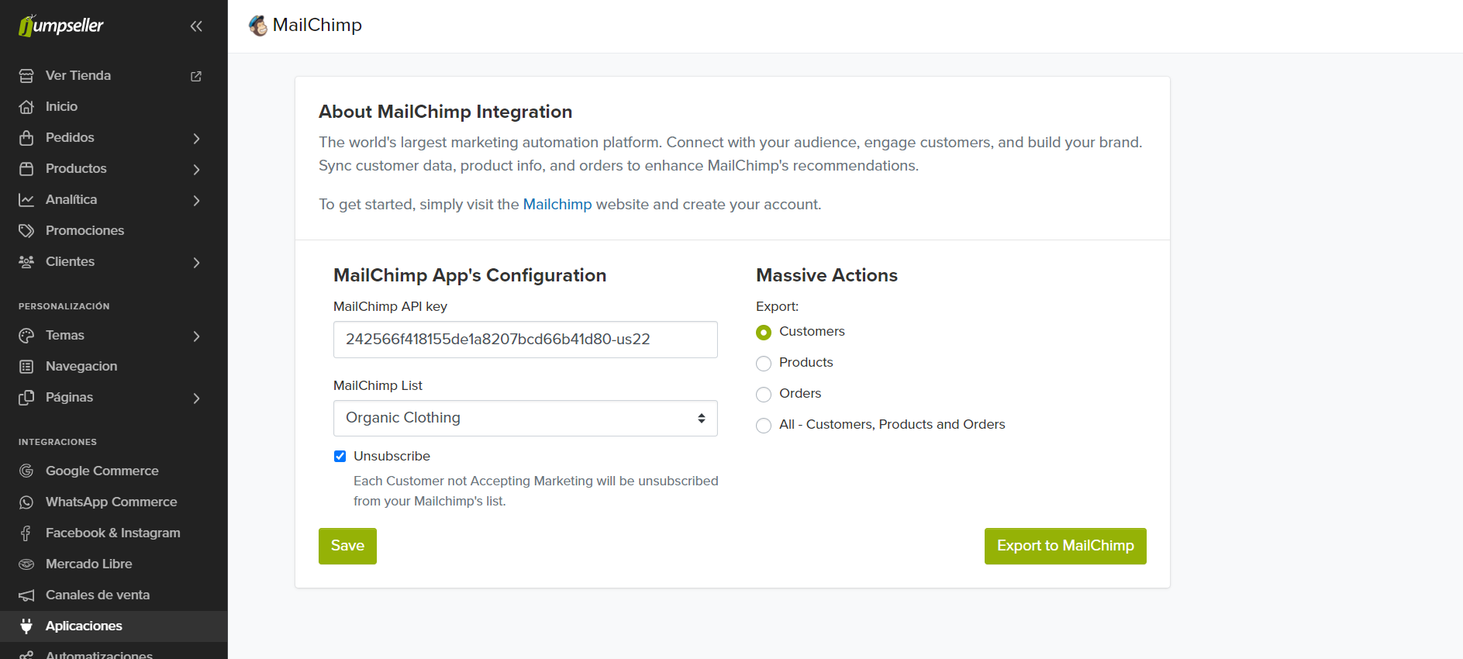The image size is (1463, 659).
Task: Click the Massive Actions heading
Action: [x=826, y=275]
